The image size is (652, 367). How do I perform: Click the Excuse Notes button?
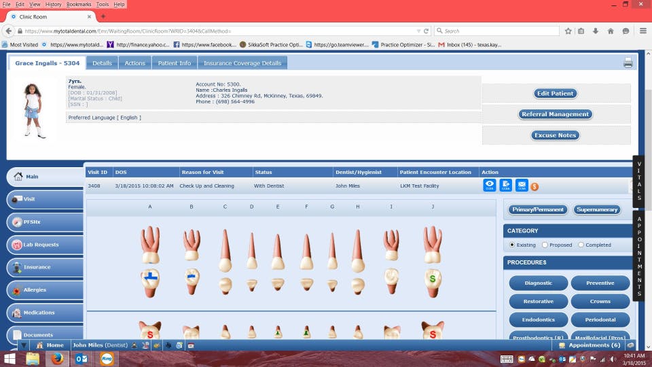[555, 135]
